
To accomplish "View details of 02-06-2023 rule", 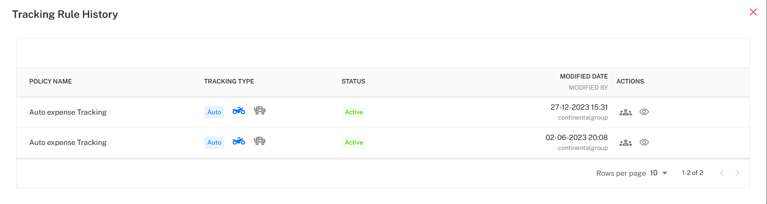I will 644,143.
